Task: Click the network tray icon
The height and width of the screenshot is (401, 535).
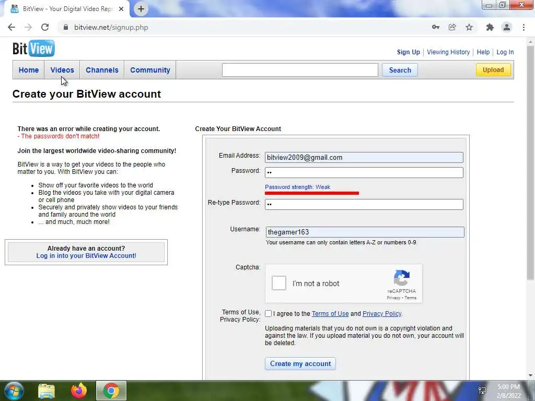Action: (482, 391)
